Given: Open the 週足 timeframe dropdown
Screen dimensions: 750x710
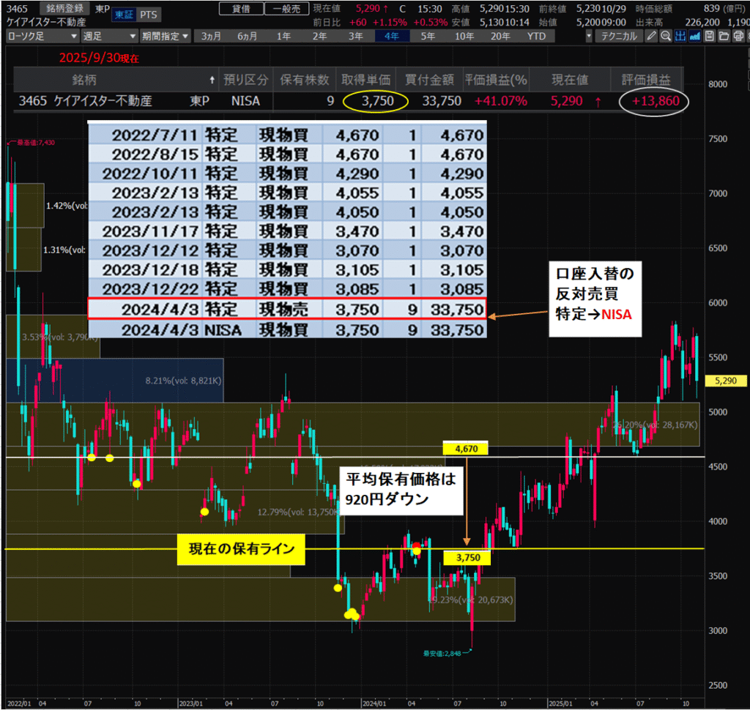Looking at the screenshot, I should (108, 36).
